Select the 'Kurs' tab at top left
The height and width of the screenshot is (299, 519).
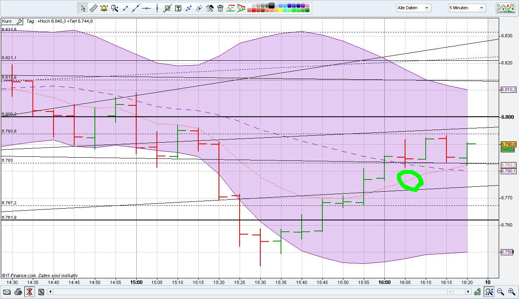pyautogui.click(x=6, y=21)
